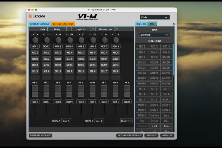
Task: Select the REC 3 channel button
Action: click(x=58, y=53)
